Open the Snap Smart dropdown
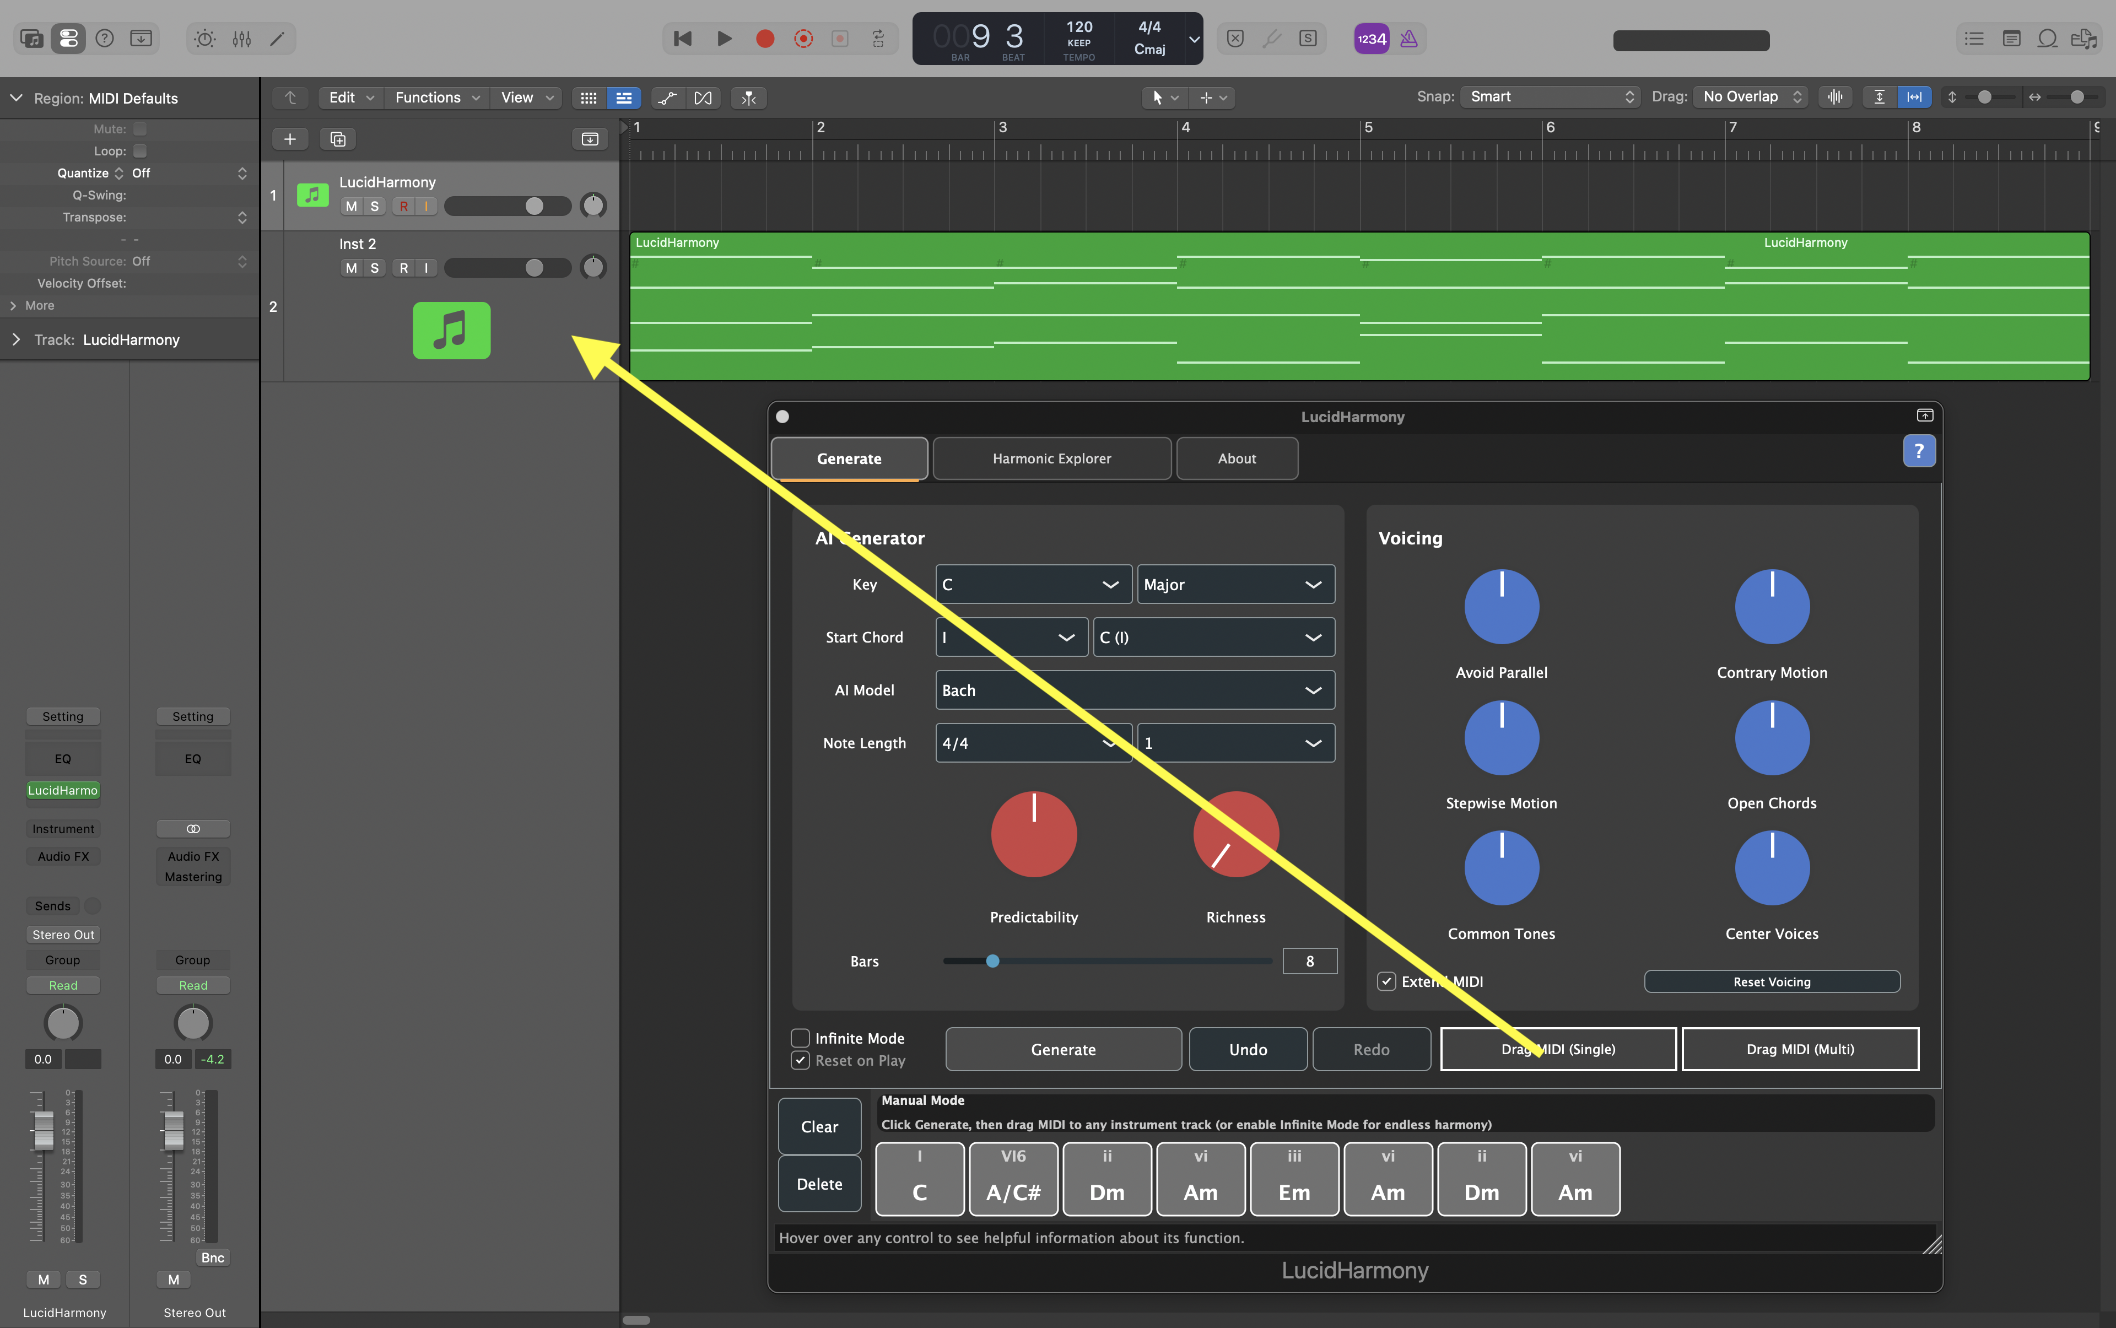The image size is (2116, 1328). coord(1551,96)
